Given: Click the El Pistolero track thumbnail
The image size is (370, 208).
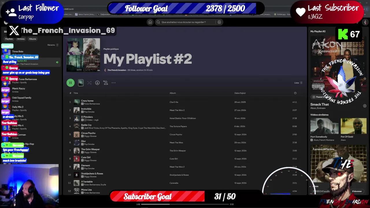Looking at the screenshot, I should [77, 118].
